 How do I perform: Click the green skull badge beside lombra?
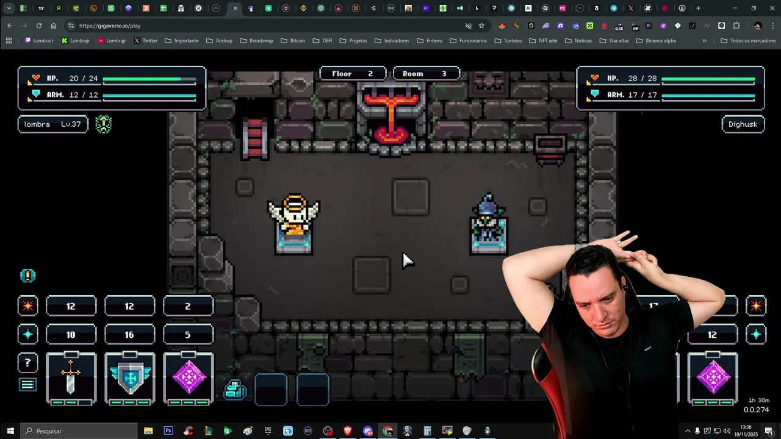pyautogui.click(x=103, y=124)
